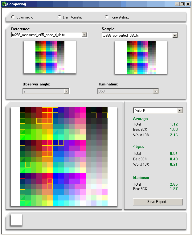
Task: Select the red-outlined dark navy patch
Action: (x=22, y=176)
